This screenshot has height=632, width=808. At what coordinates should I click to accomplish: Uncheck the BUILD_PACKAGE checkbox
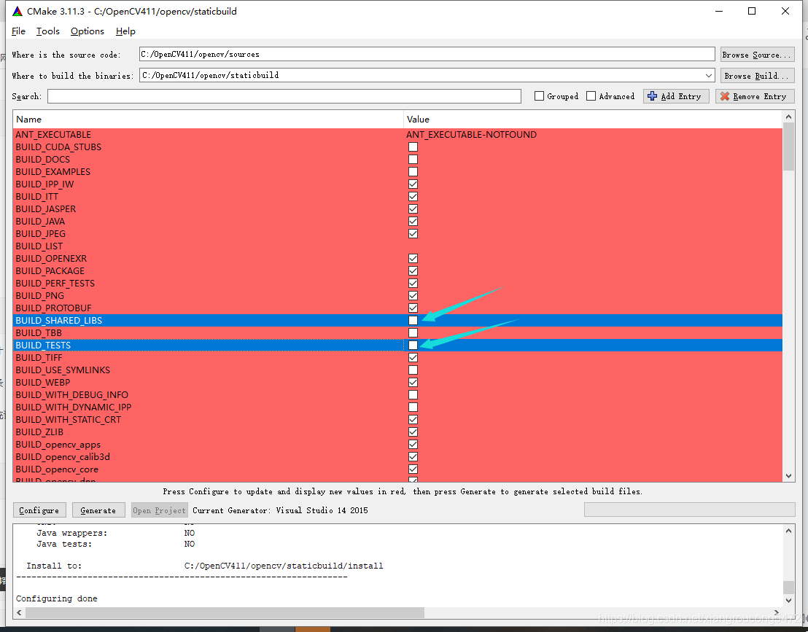tap(413, 271)
